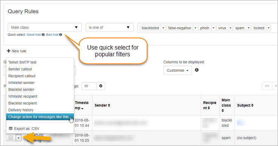
Task: Remove the virus tag with its x
Action: pos(230,28)
